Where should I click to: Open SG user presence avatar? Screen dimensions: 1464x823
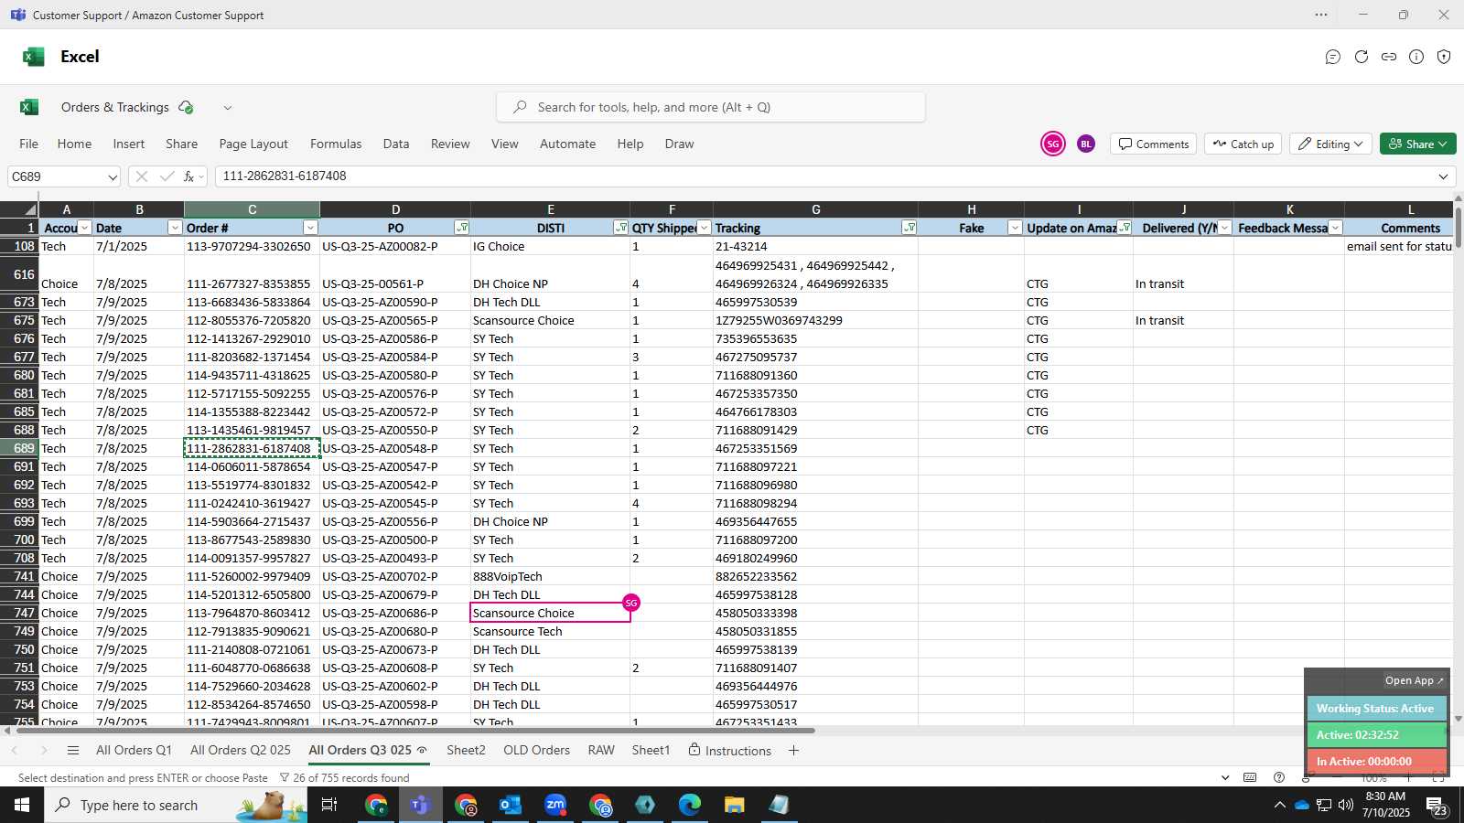(x=1053, y=144)
